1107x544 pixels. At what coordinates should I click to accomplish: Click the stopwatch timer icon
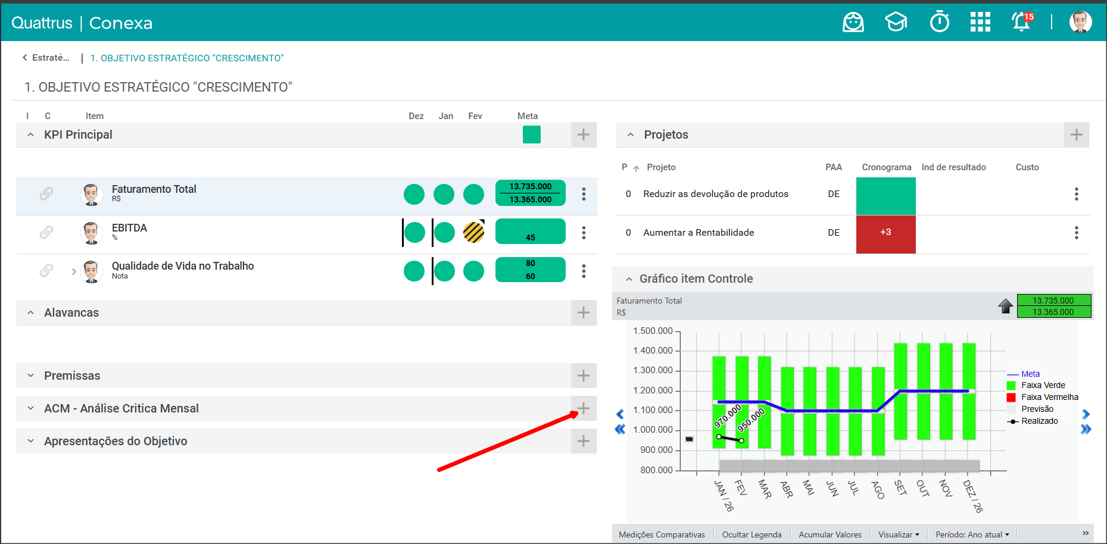point(940,23)
